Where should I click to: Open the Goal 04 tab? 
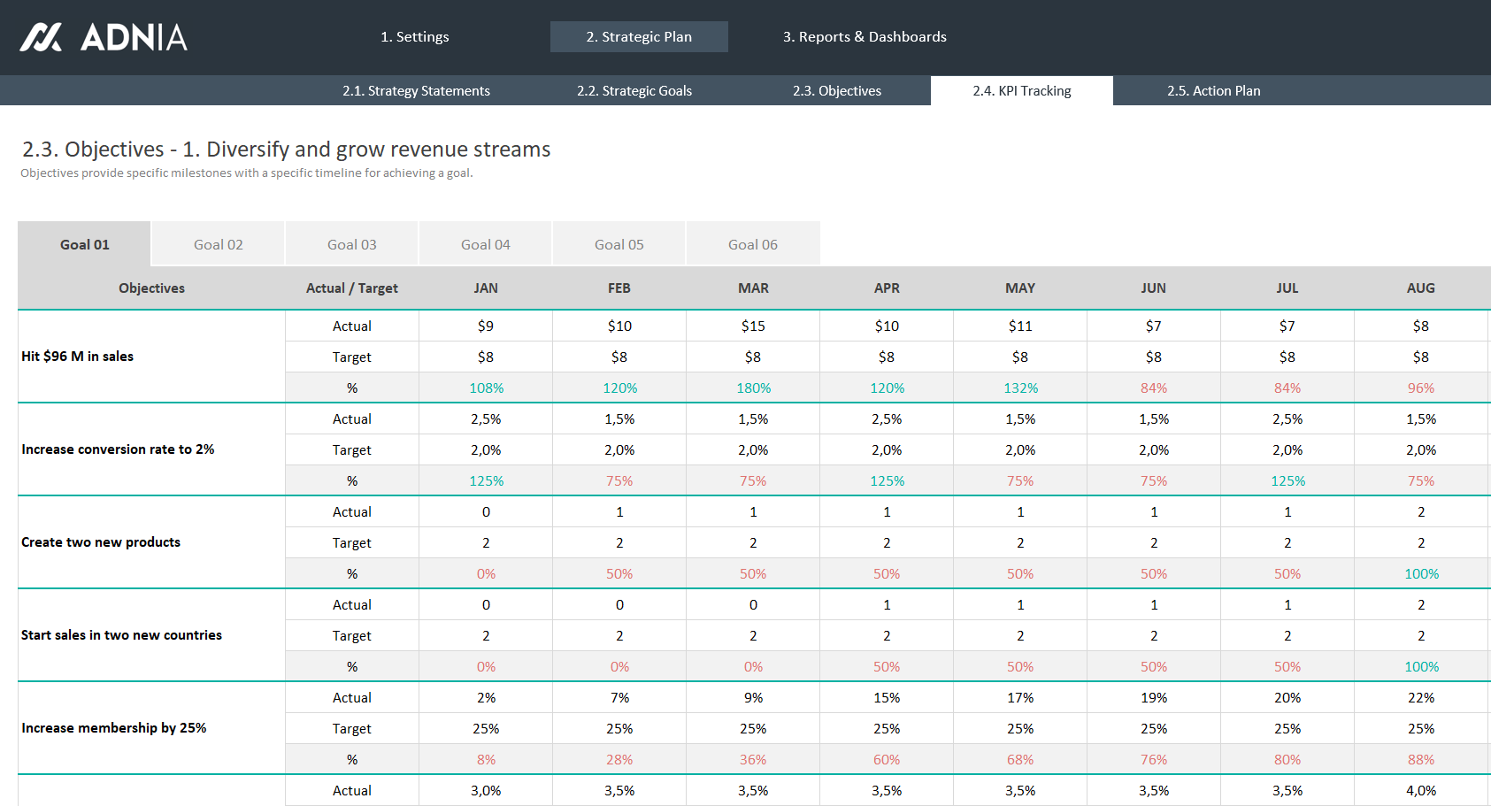coord(485,245)
